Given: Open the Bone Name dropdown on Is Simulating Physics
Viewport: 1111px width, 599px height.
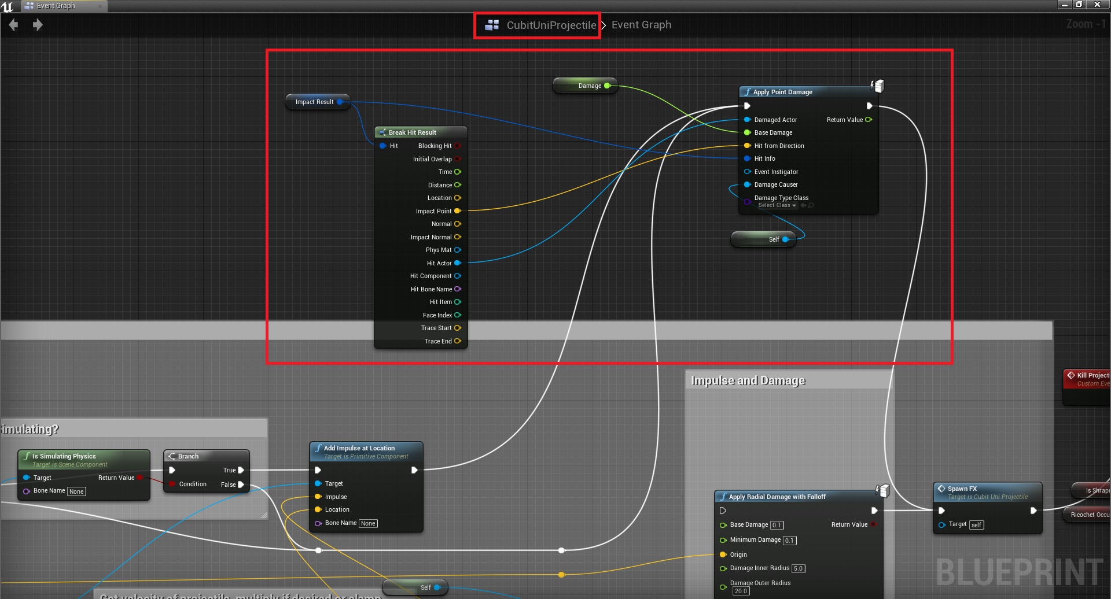Looking at the screenshot, I should point(76,491).
